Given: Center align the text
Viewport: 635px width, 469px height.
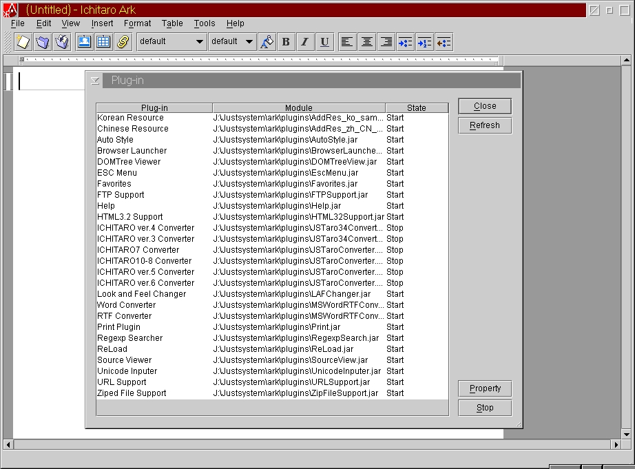Looking at the screenshot, I should point(367,42).
